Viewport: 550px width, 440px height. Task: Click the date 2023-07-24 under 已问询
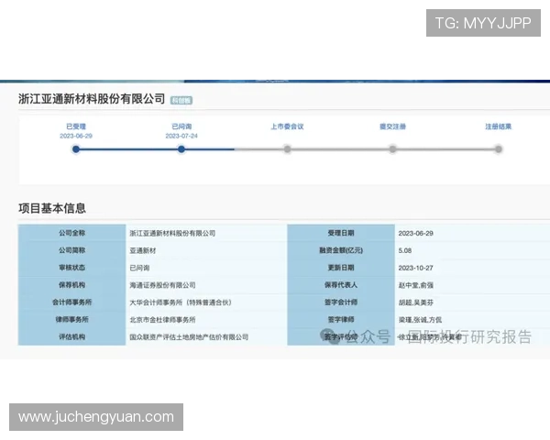coord(181,136)
